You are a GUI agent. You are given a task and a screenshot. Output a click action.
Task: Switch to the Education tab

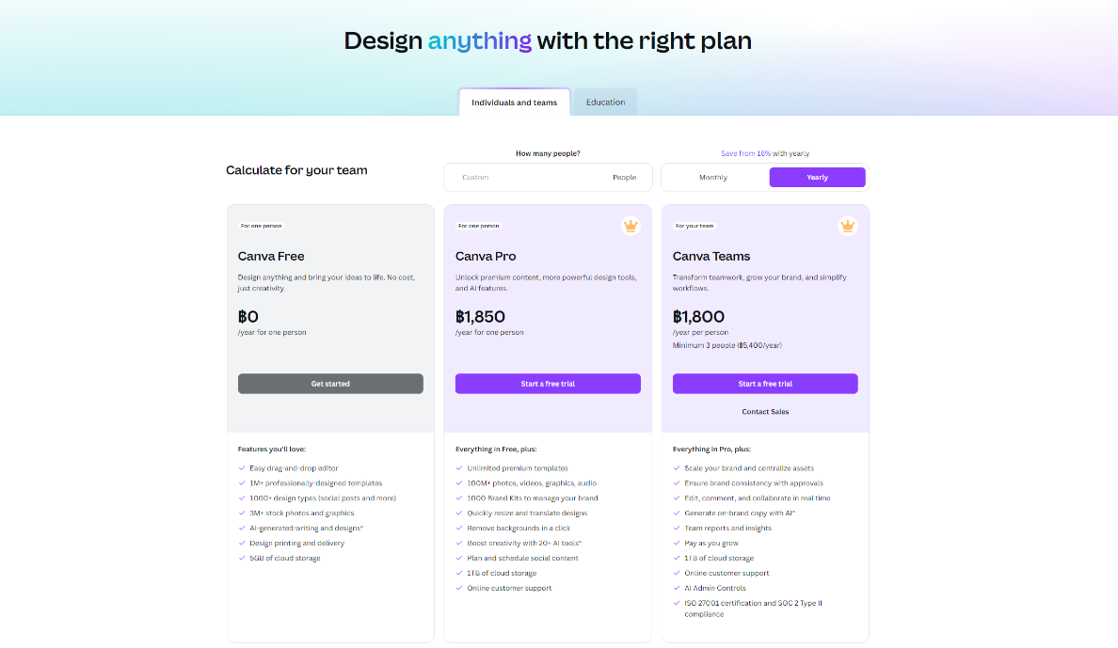pyautogui.click(x=605, y=102)
